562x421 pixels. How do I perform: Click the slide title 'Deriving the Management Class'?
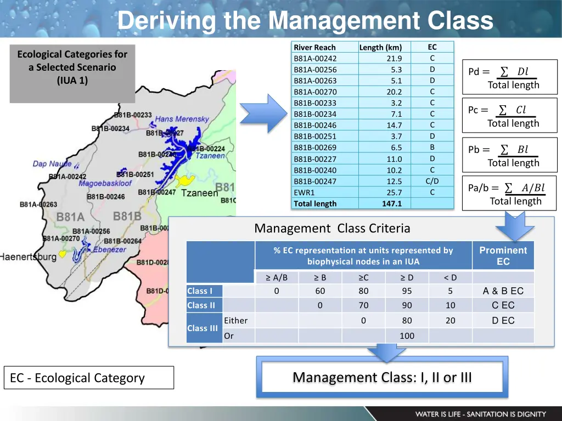click(305, 21)
